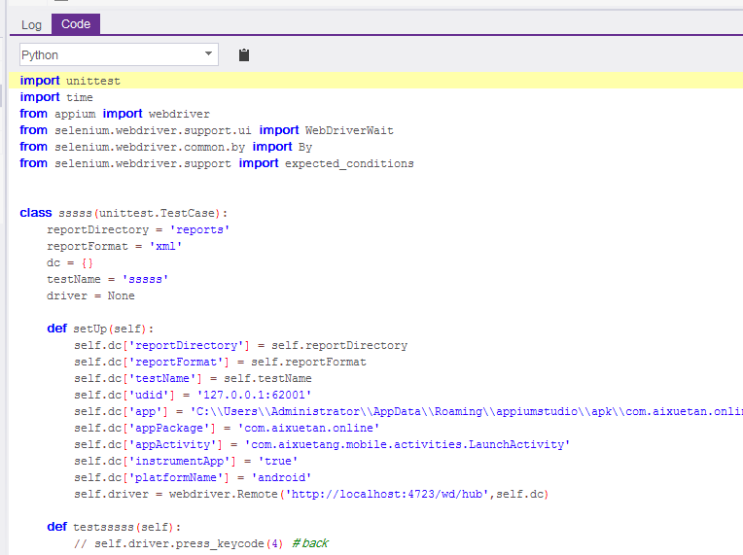Click the appActivity LaunchActivity line
The image size is (743, 555).
pyautogui.click(x=322, y=444)
